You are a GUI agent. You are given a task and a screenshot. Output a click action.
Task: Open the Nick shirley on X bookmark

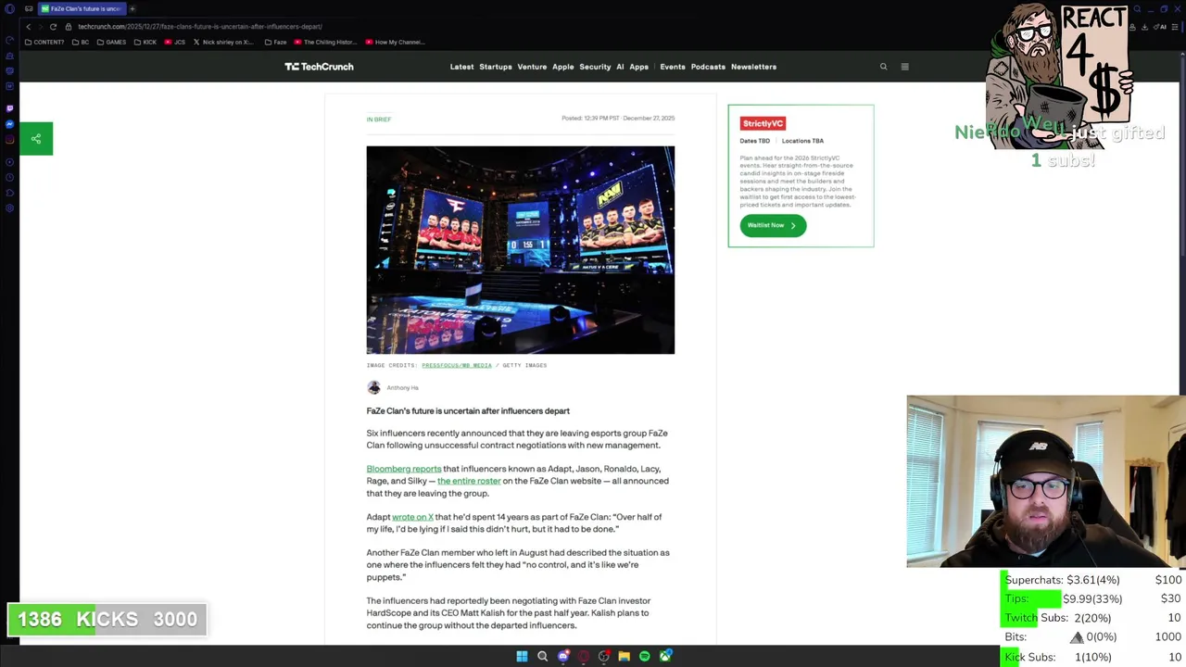[223, 42]
